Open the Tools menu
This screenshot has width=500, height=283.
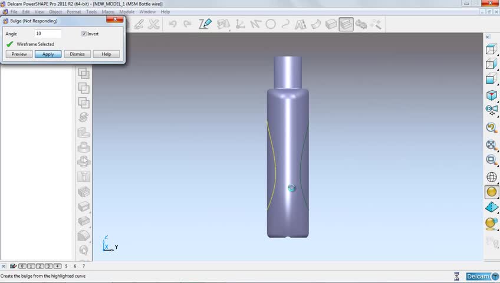(x=91, y=12)
